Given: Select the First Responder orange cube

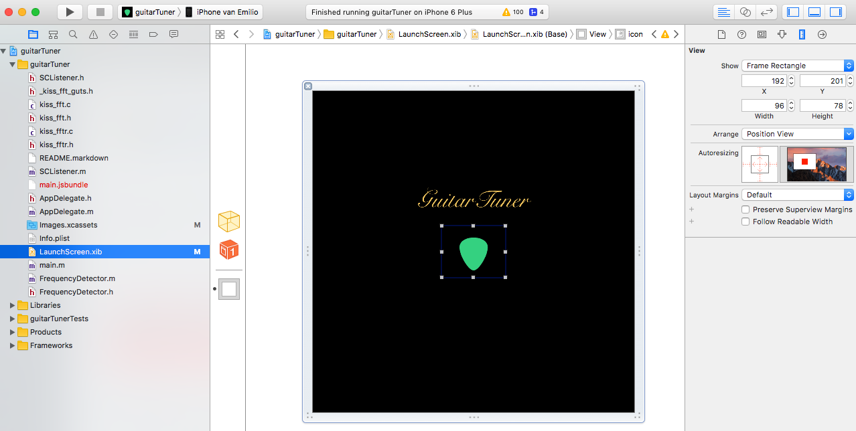Looking at the screenshot, I should [229, 250].
